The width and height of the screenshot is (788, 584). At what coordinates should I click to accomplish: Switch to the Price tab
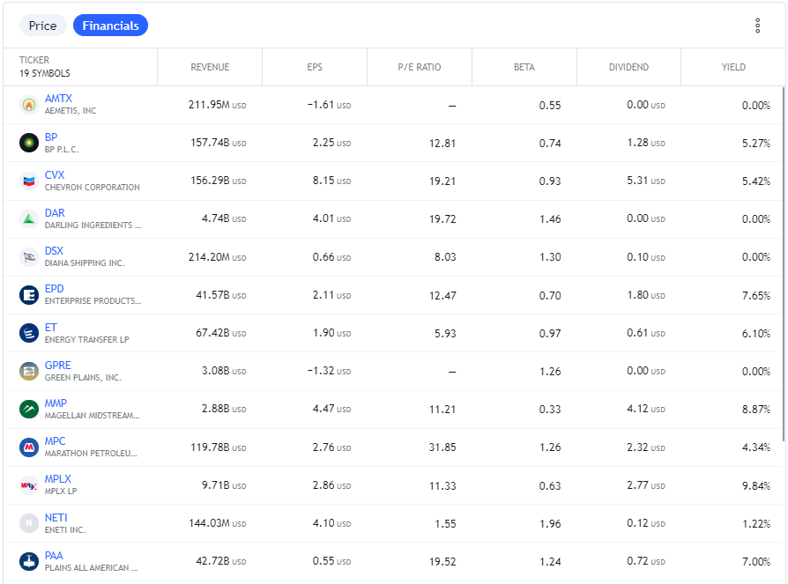[42, 26]
